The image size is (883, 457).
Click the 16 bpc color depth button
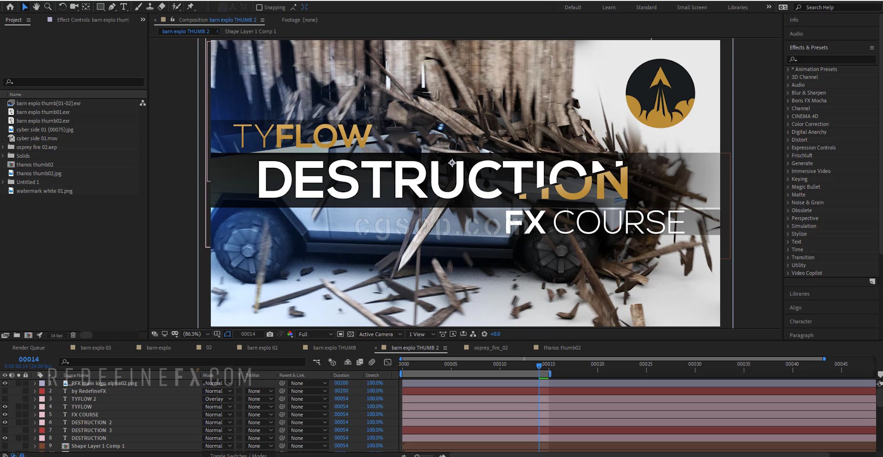point(57,335)
